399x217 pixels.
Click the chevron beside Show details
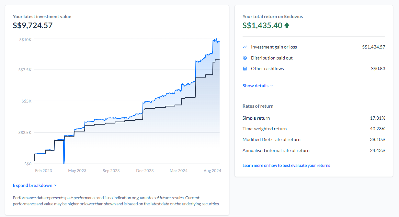point(271,86)
